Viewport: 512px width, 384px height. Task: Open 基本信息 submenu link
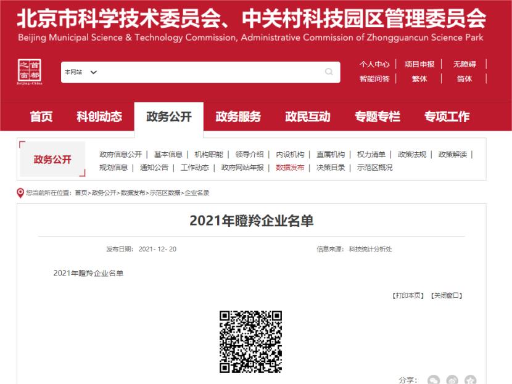pos(168,154)
